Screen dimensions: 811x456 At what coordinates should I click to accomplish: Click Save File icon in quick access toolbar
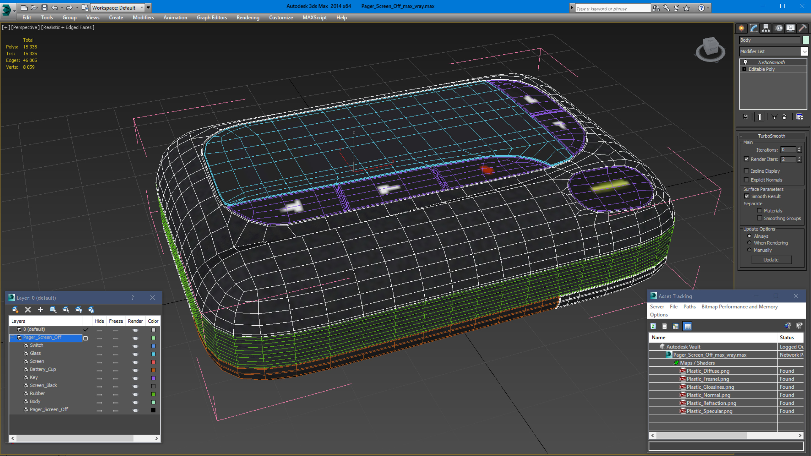(x=44, y=8)
